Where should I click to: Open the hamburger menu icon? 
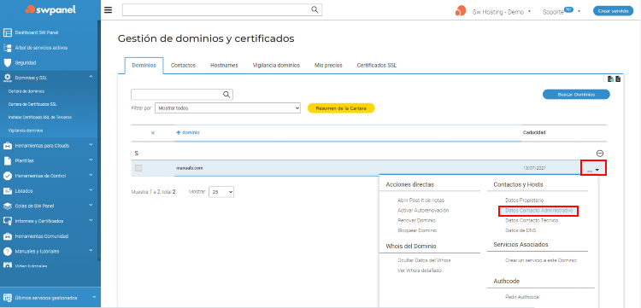pyautogui.click(x=108, y=9)
